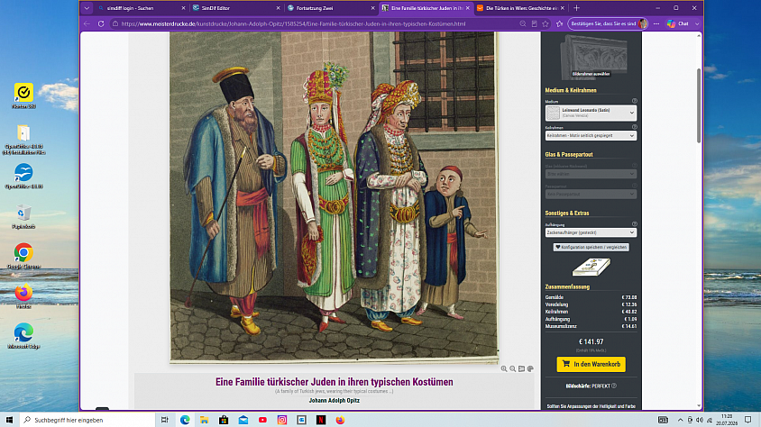
Task: Open Norton 360 desktop shortcut
Action: [23, 95]
